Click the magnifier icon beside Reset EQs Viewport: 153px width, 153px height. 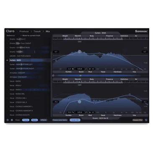click(146, 120)
